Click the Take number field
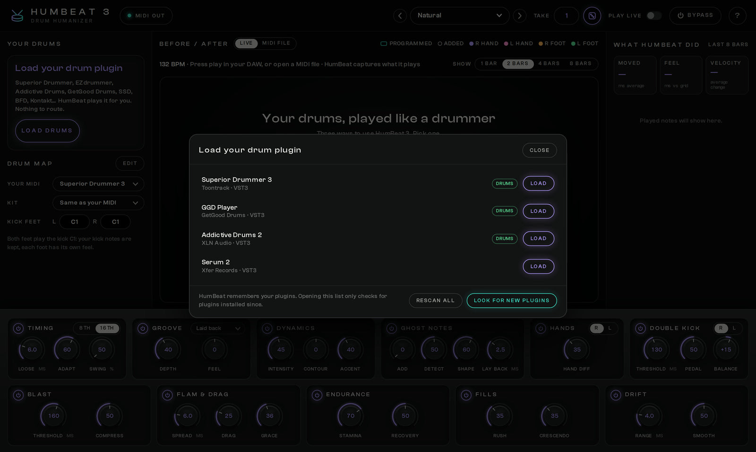The height and width of the screenshot is (452, 756). pos(567,16)
